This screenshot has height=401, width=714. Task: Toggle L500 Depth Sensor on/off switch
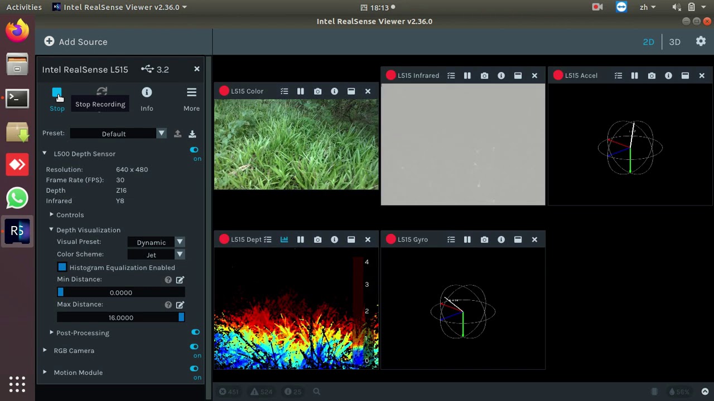pyautogui.click(x=194, y=150)
